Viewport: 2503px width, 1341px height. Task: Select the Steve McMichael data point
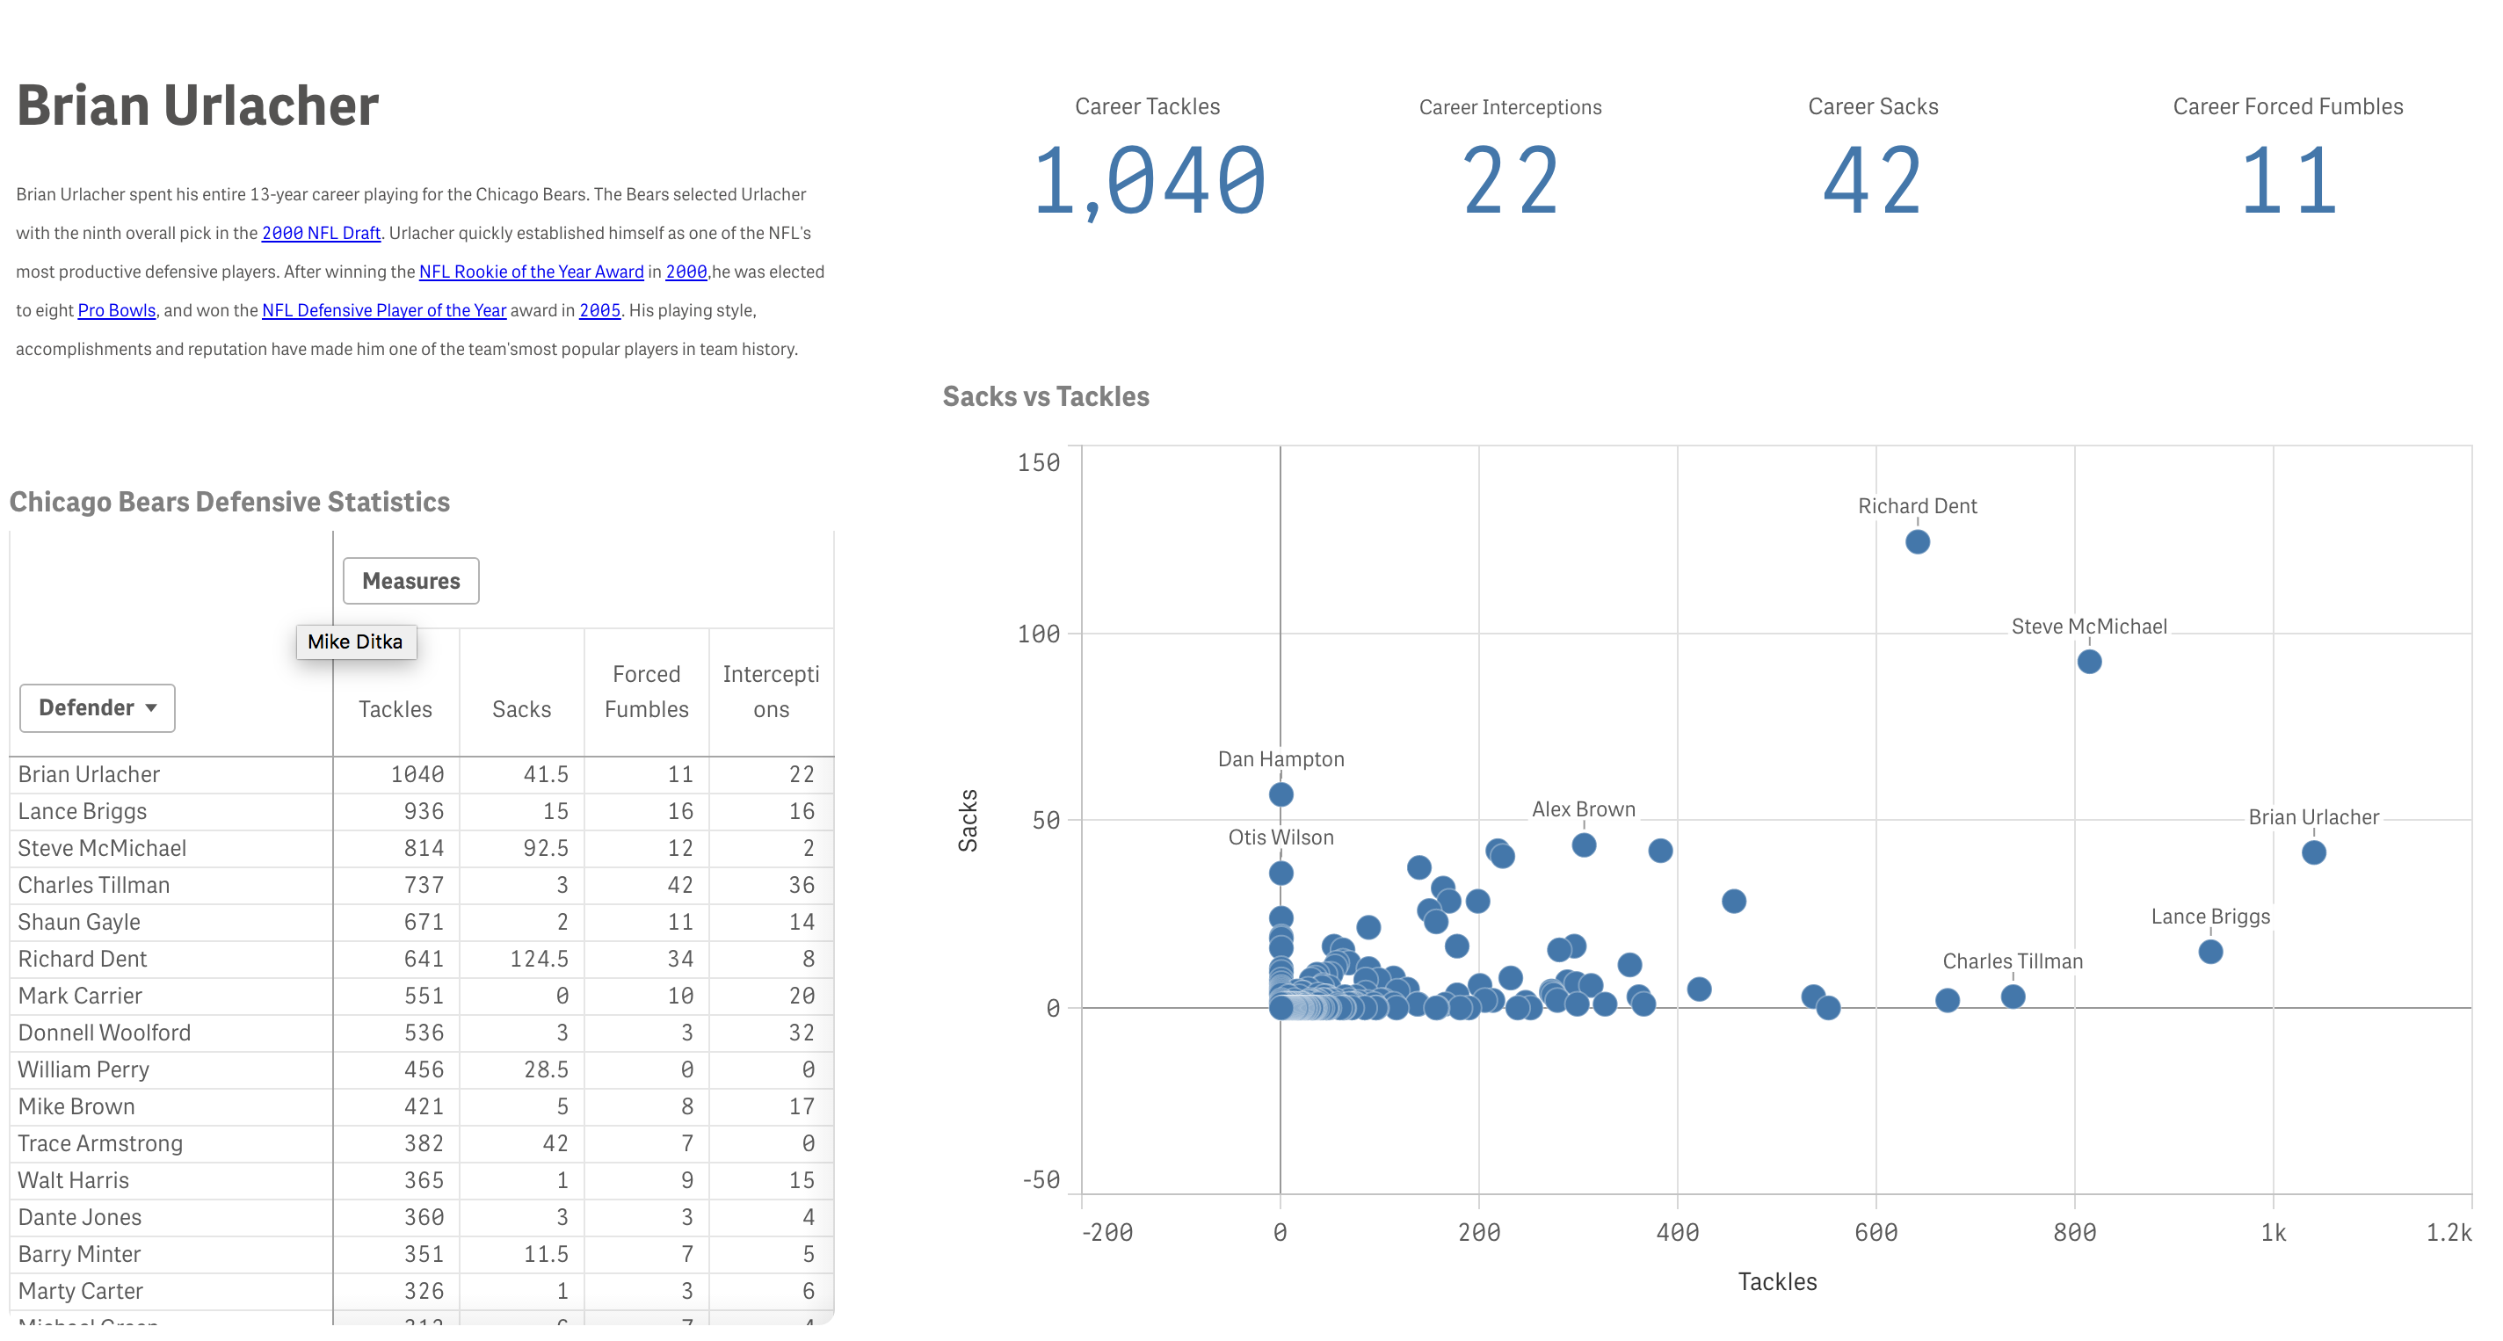click(x=2088, y=662)
